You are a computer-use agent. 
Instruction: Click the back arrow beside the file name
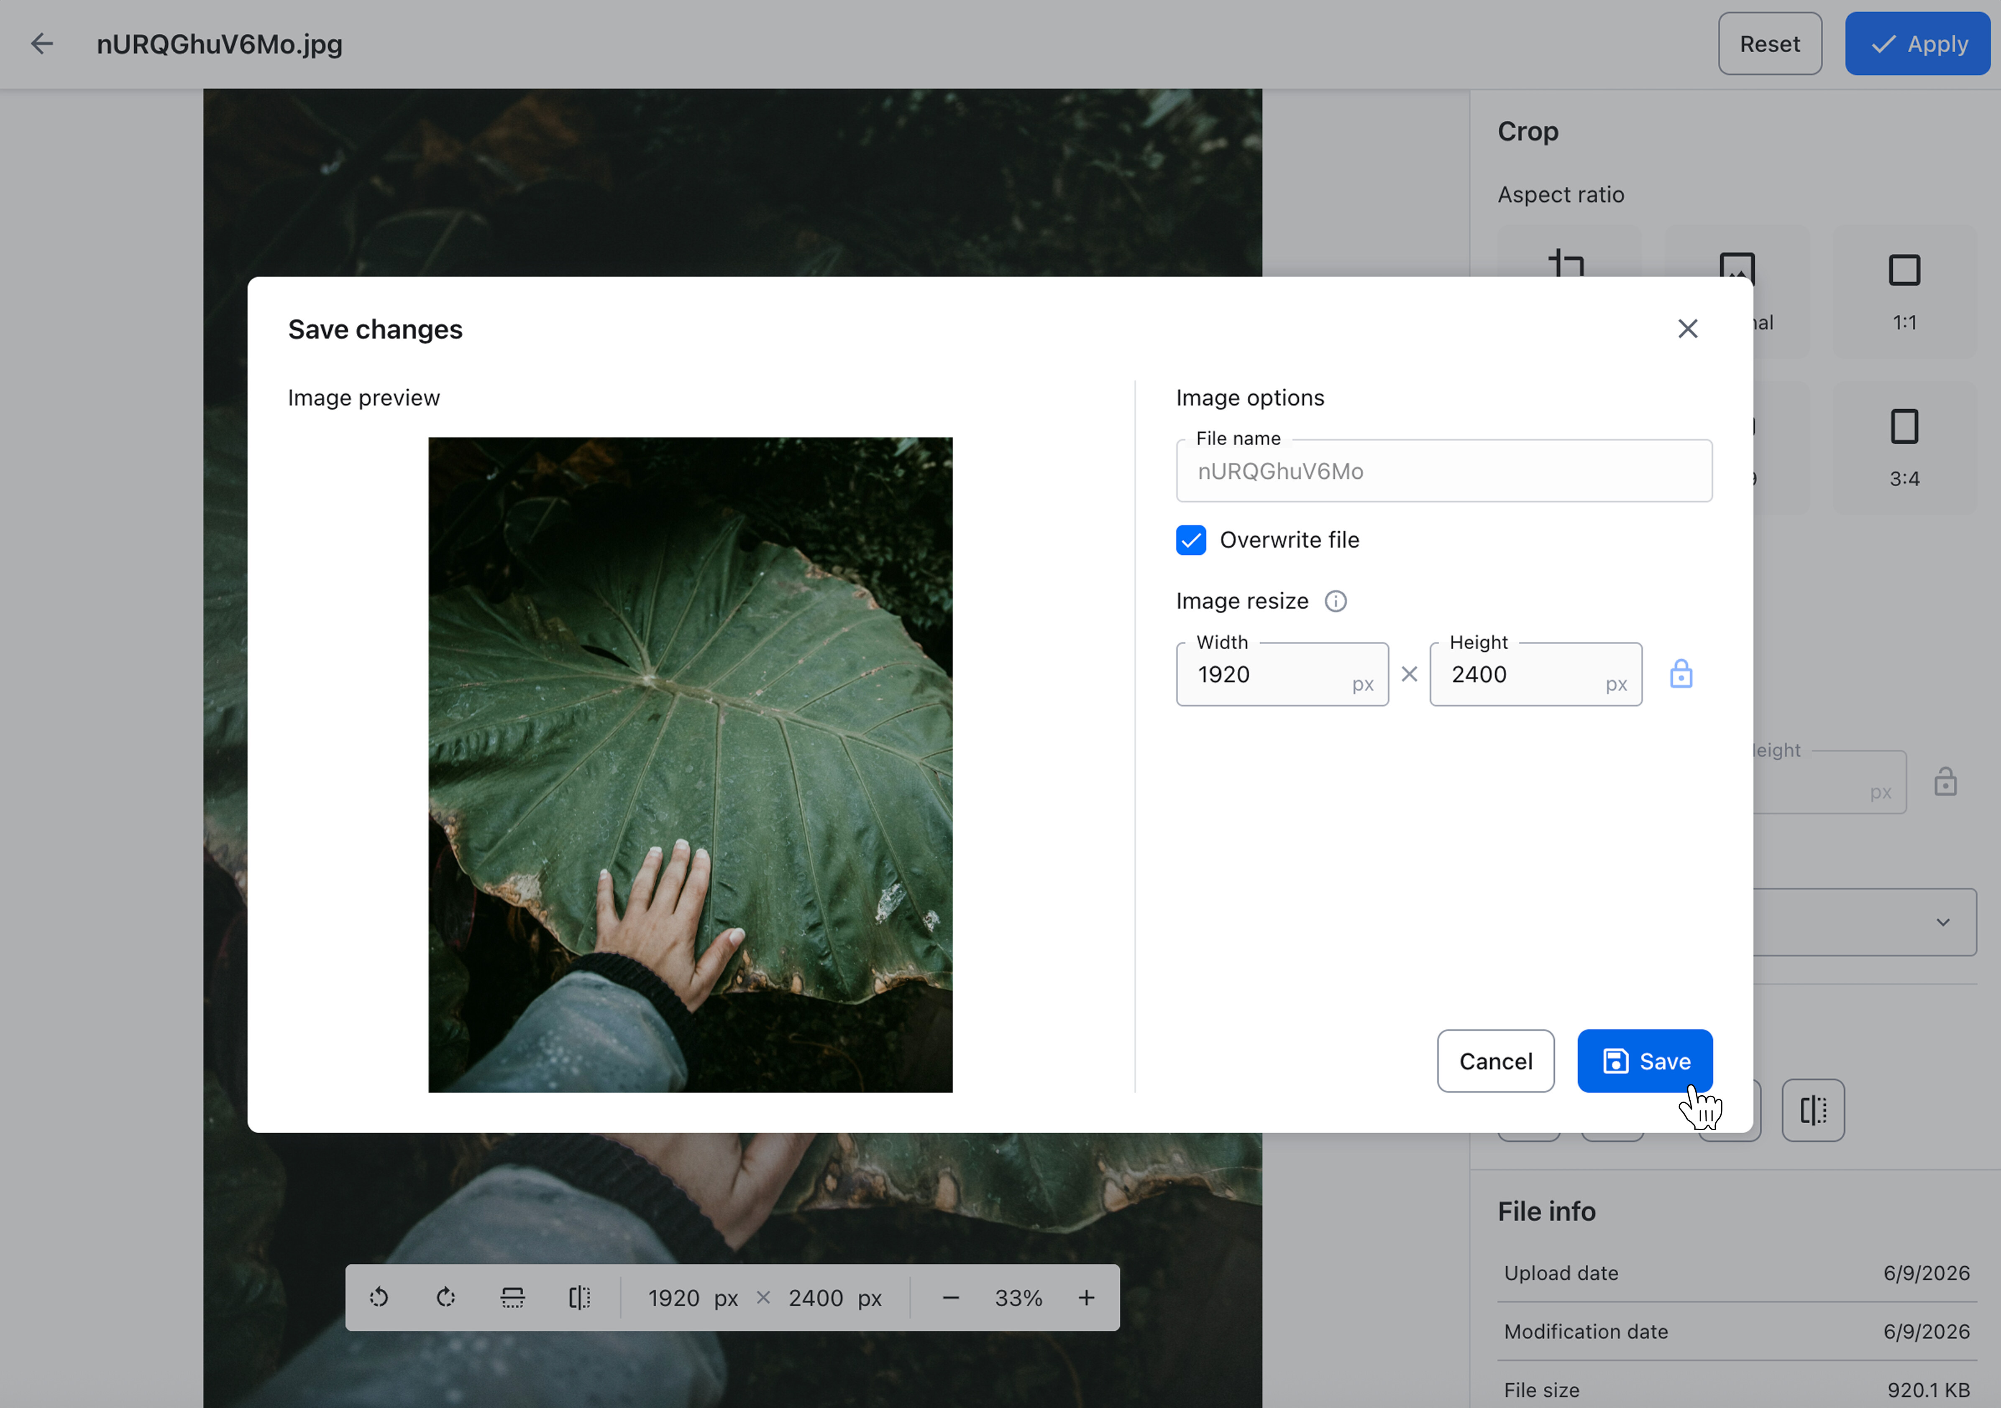click(42, 43)
